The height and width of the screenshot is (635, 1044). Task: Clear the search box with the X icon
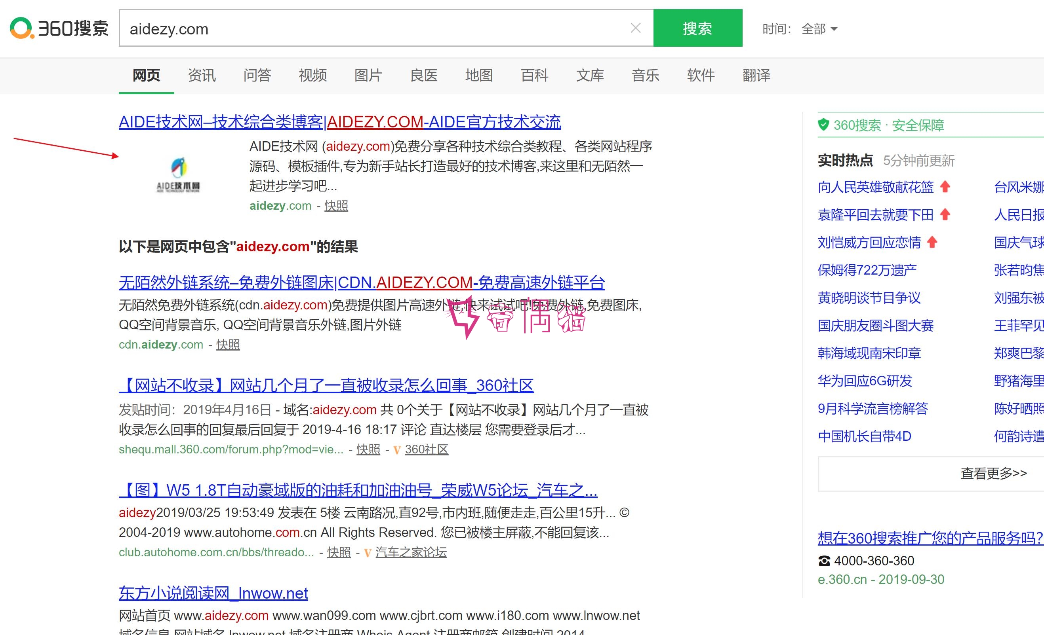click(635, 28)
